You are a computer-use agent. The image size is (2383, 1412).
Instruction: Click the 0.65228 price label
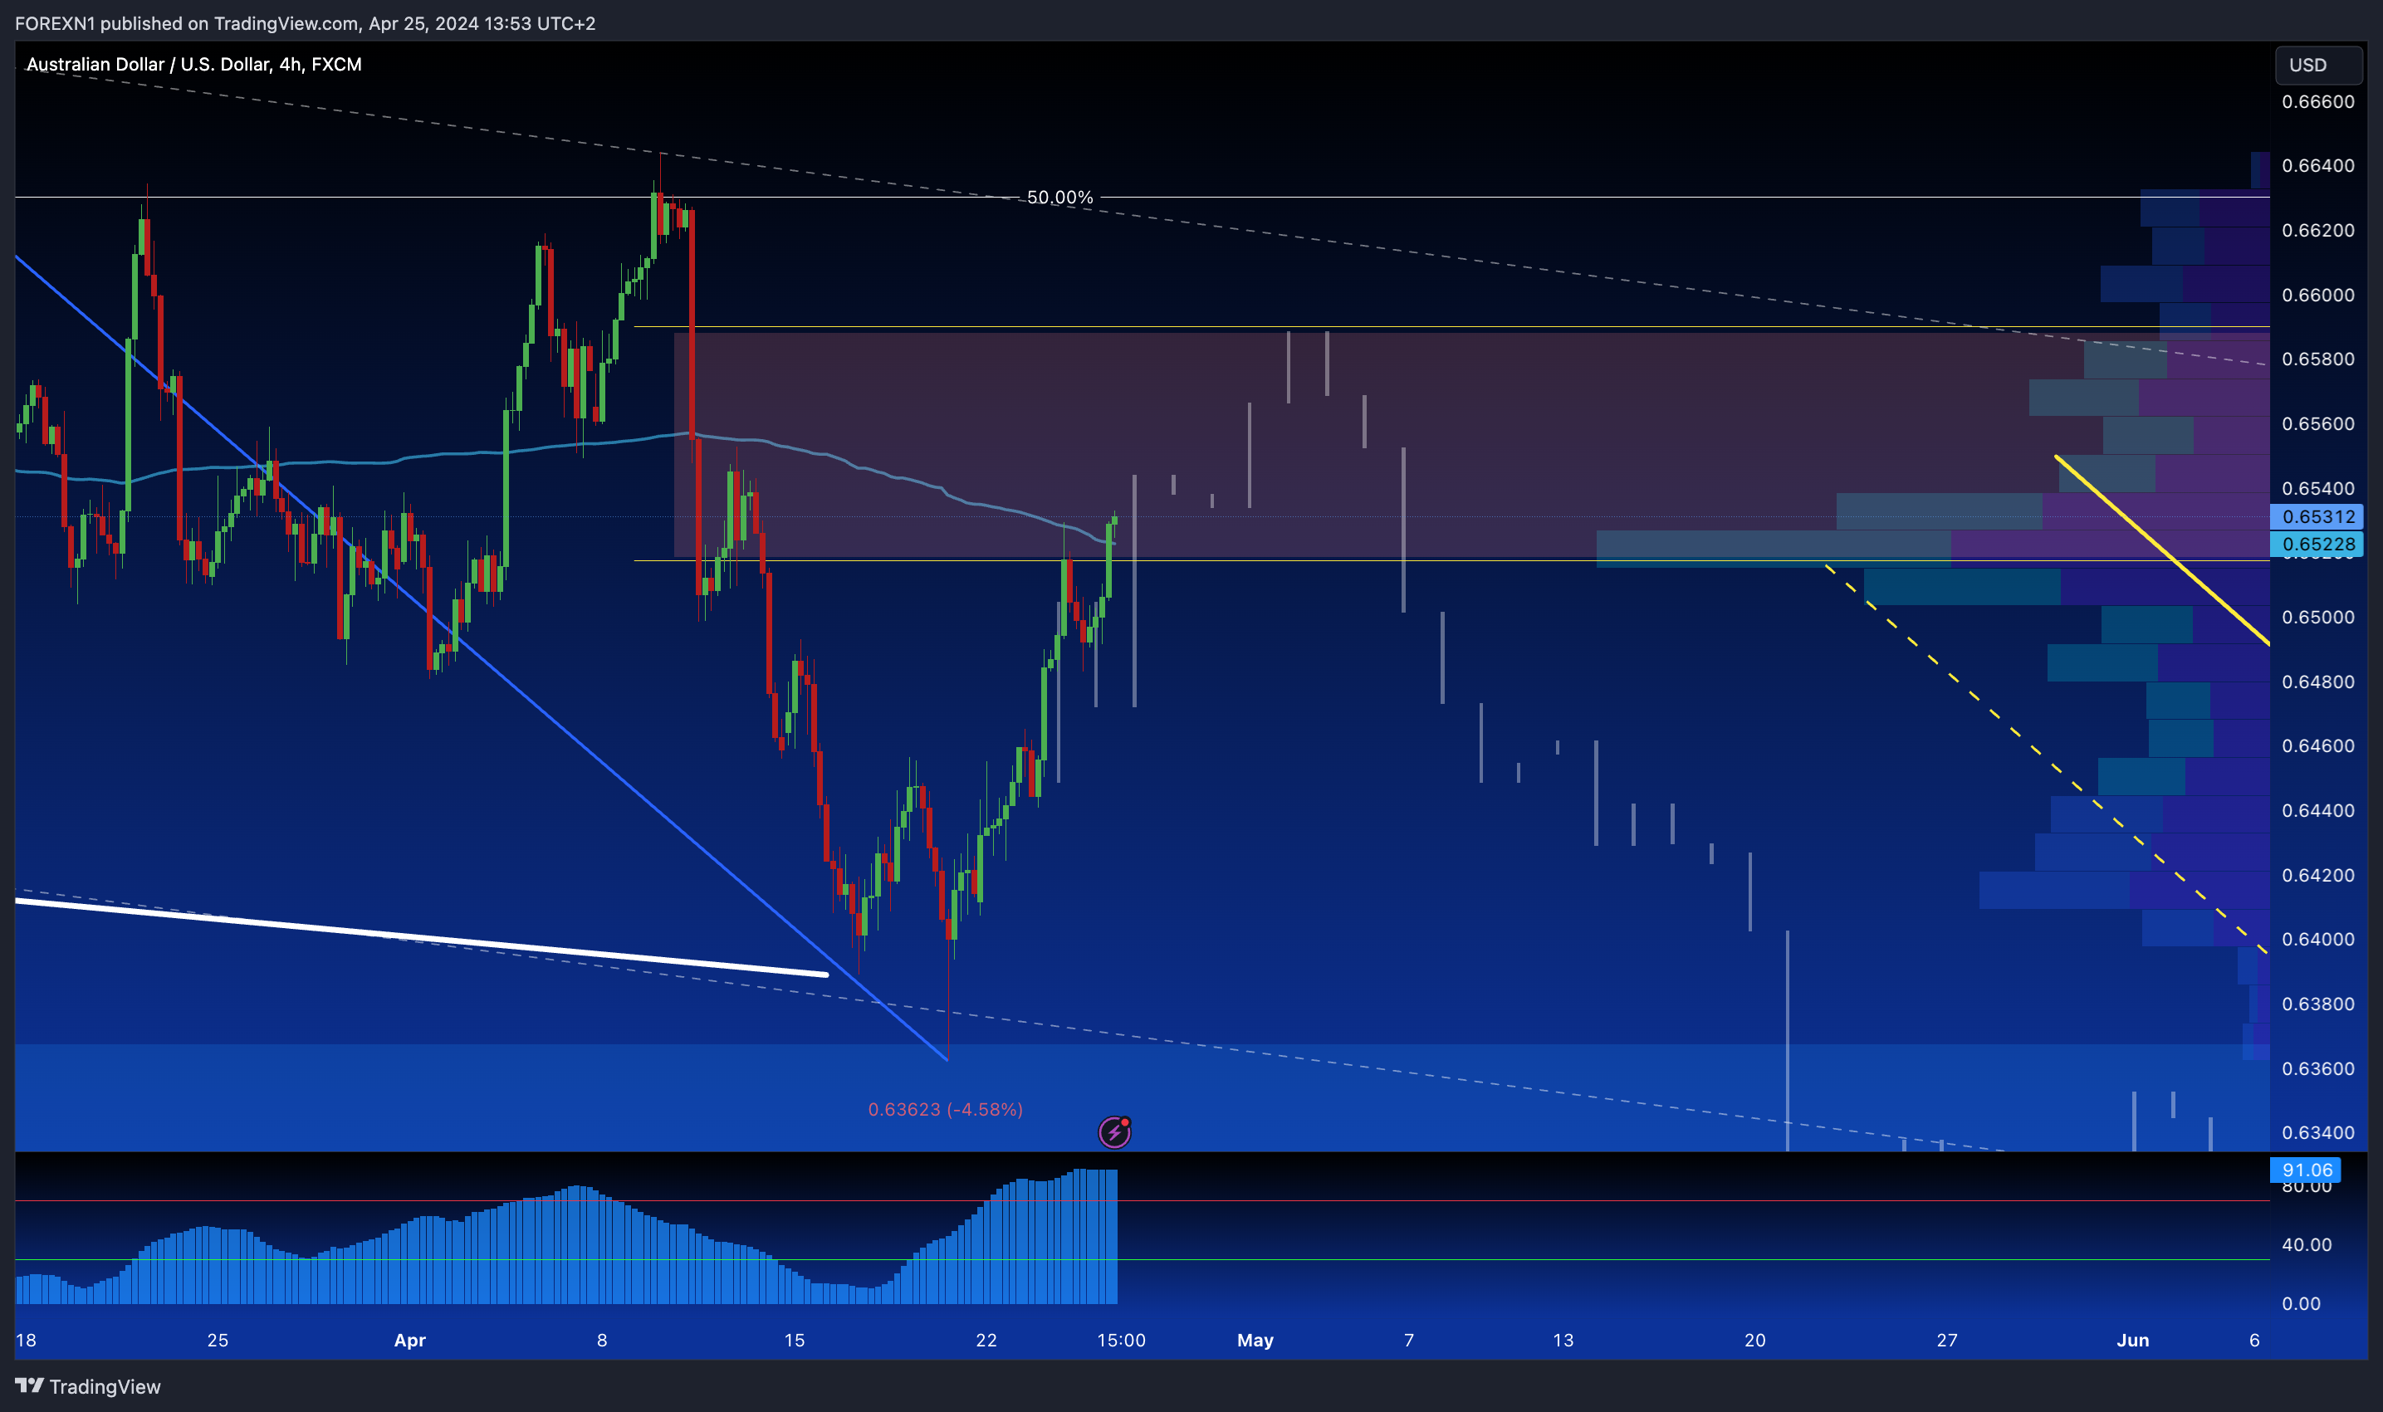coord(2317,545)
